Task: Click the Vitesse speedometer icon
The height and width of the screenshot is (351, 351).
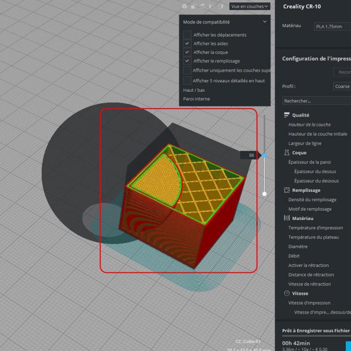Action: 286,293
